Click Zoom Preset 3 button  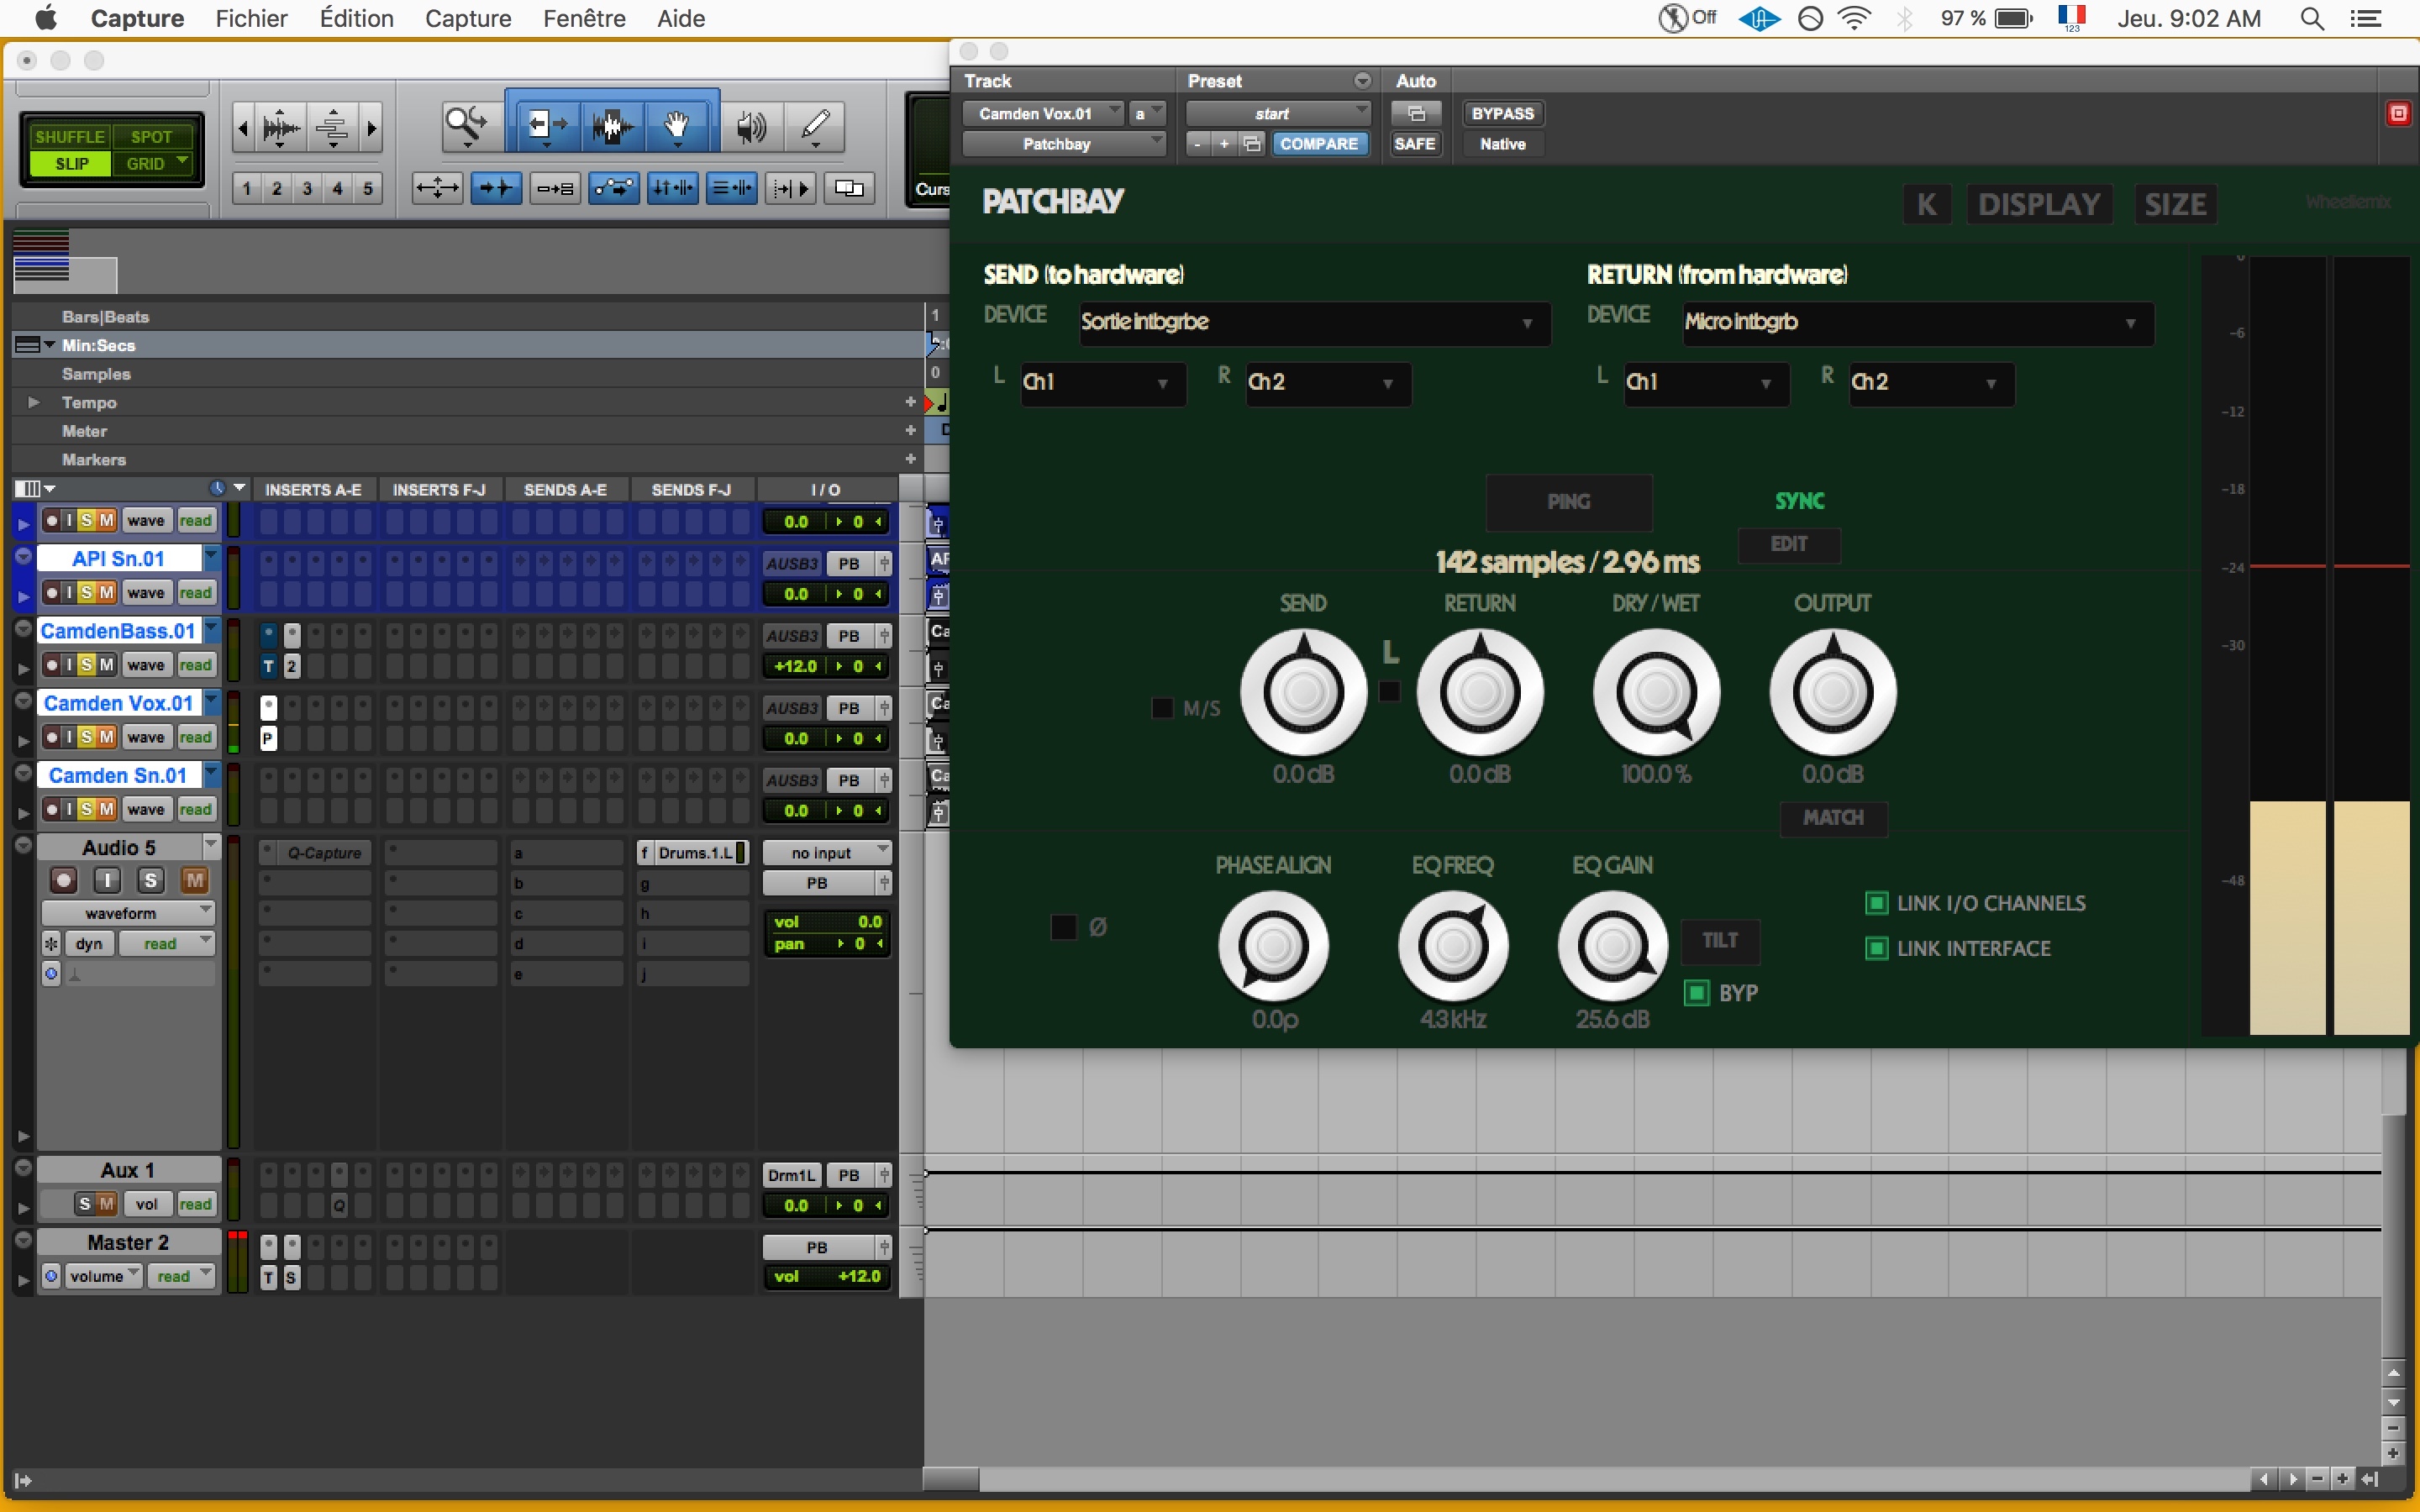pyautogui.click(x=307, y=188)
